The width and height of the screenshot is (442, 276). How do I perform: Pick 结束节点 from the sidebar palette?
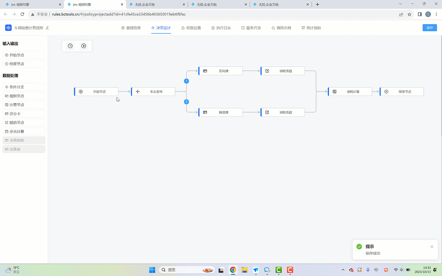coord(24,64)
